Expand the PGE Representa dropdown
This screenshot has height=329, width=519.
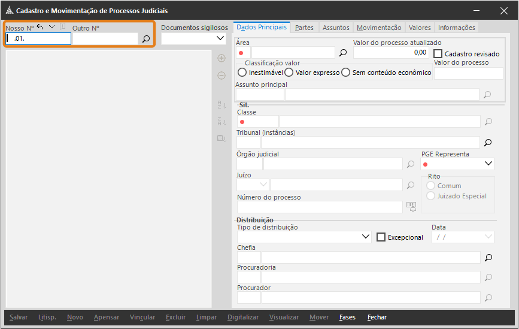457,164
